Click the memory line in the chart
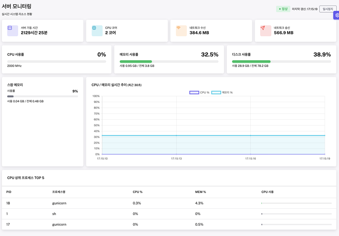This screenshot has width=339, height=236. 213,135
